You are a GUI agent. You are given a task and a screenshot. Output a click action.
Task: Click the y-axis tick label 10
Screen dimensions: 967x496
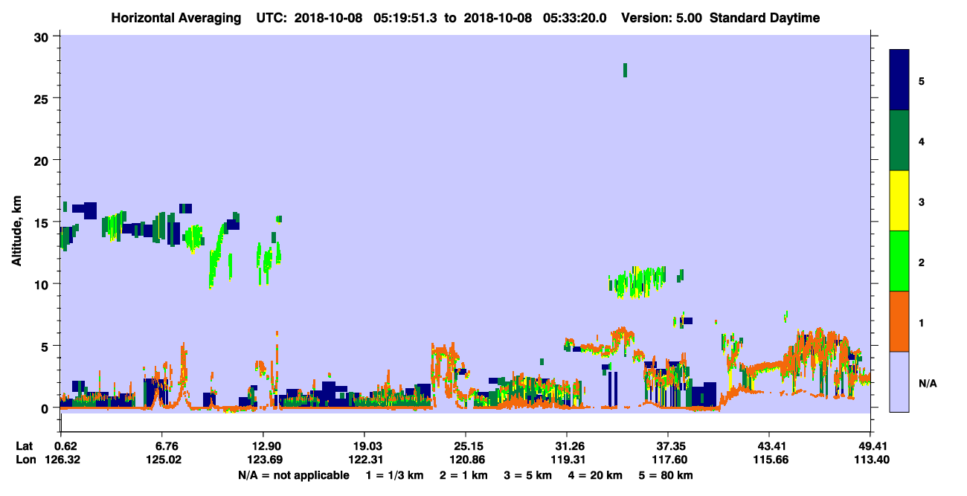click(x=43, y=284)
